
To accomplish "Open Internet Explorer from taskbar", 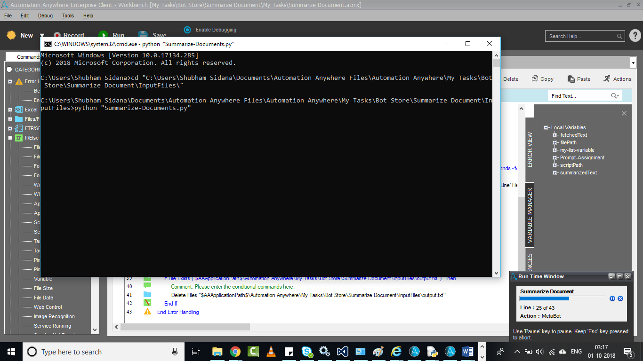I will pyautogui.click(x=396, y=352).
